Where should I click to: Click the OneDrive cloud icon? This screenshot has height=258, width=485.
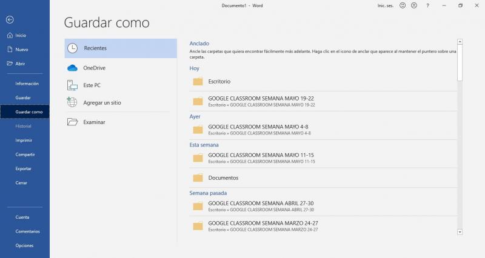pos(72,68)
